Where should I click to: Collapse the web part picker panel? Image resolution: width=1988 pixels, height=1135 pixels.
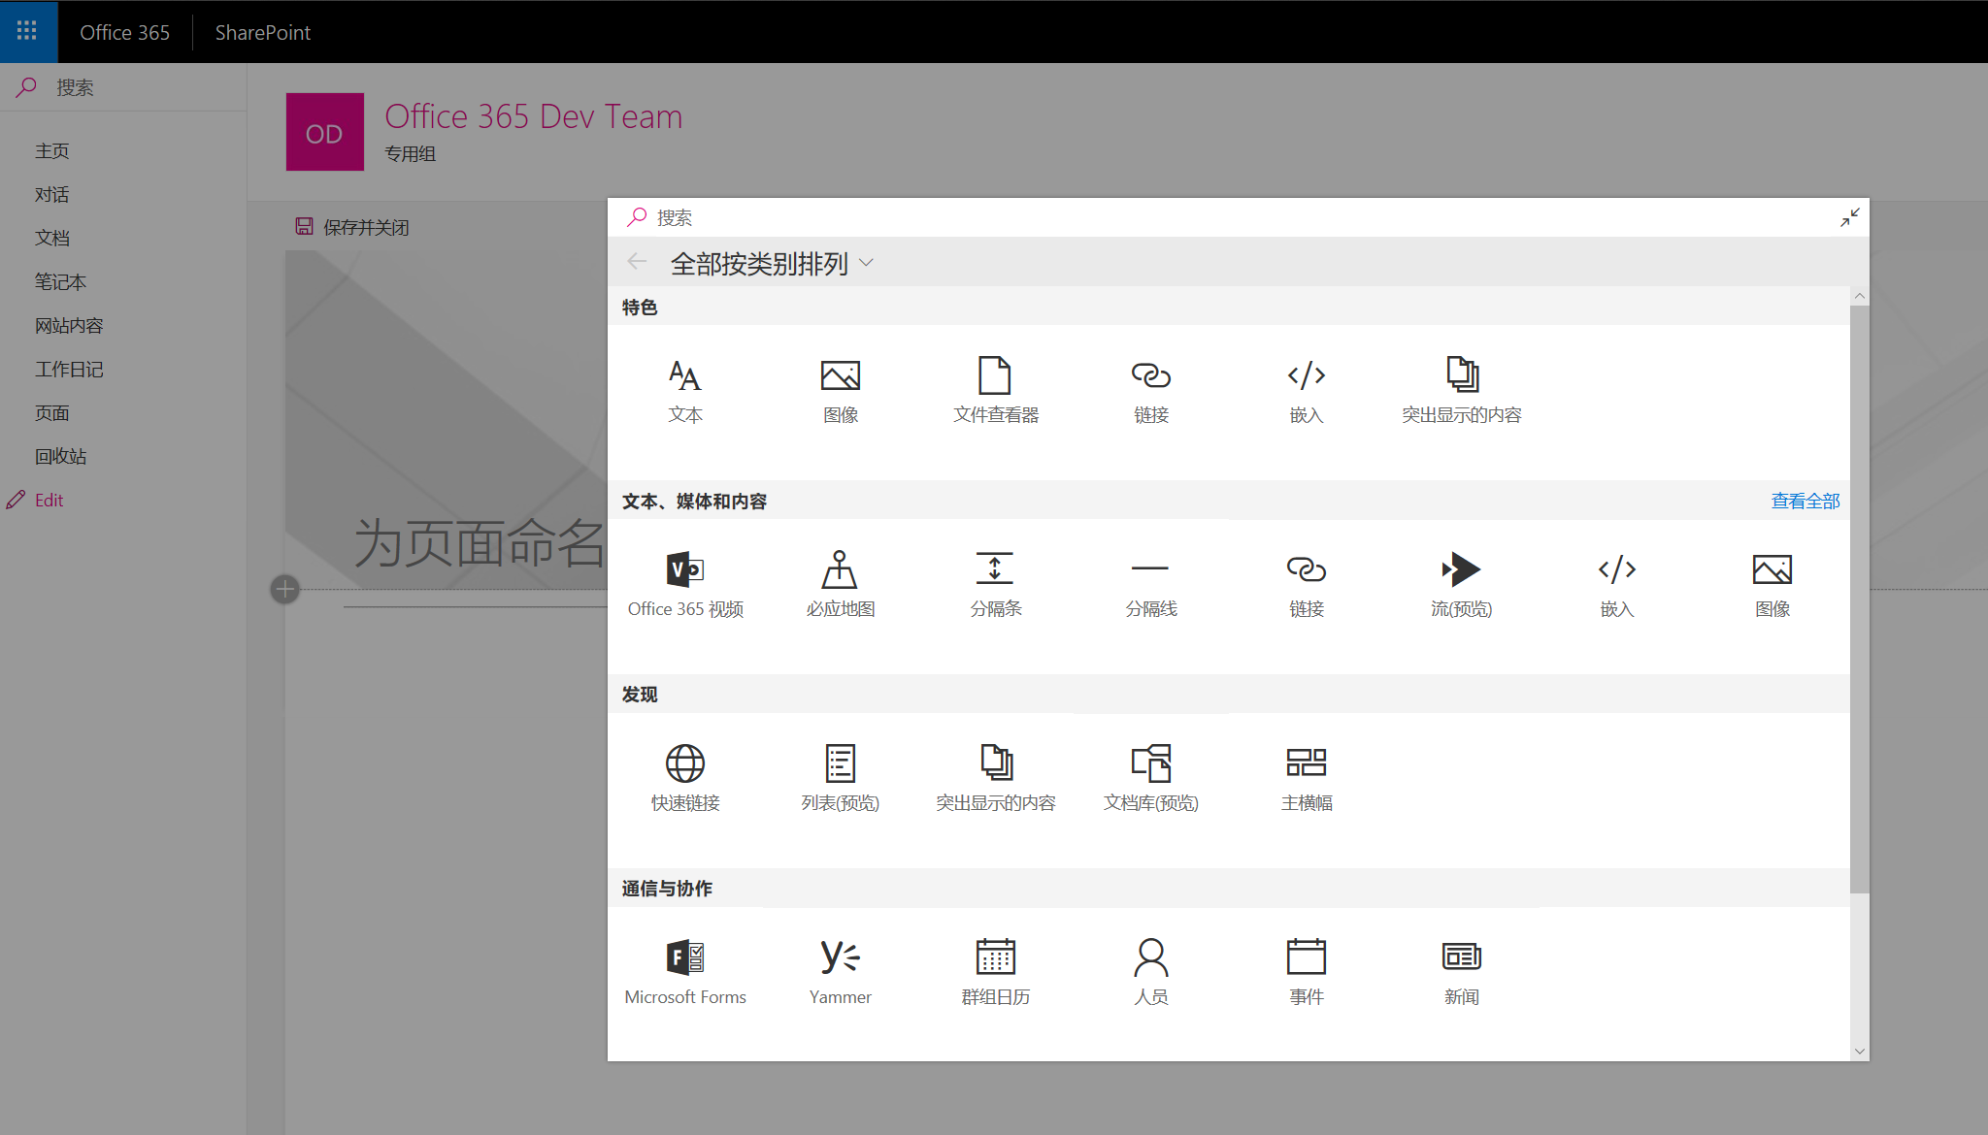1849,216
